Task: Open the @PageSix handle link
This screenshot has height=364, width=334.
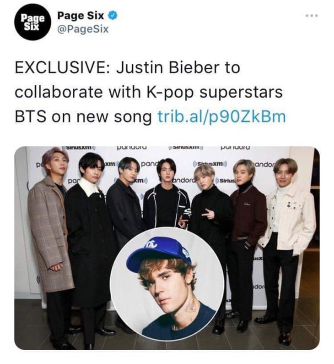Action: [83, 30]
